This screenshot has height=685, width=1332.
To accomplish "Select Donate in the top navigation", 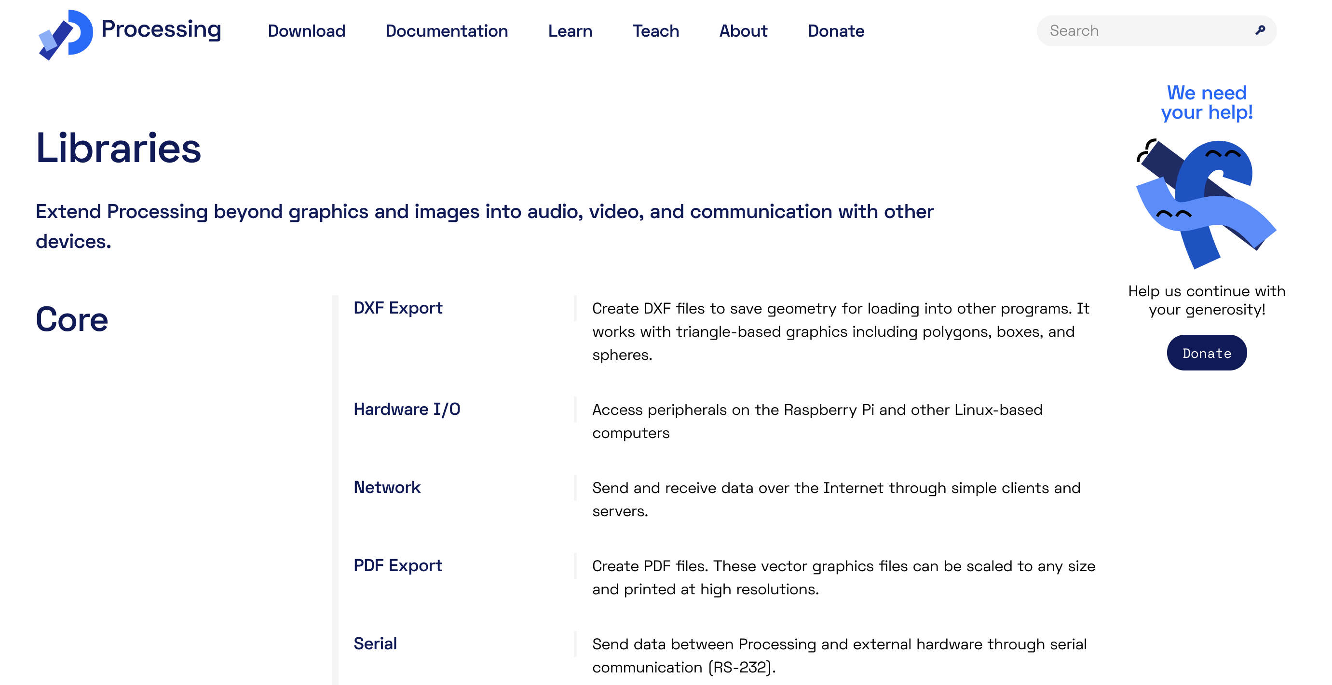I will pos(836,31).
